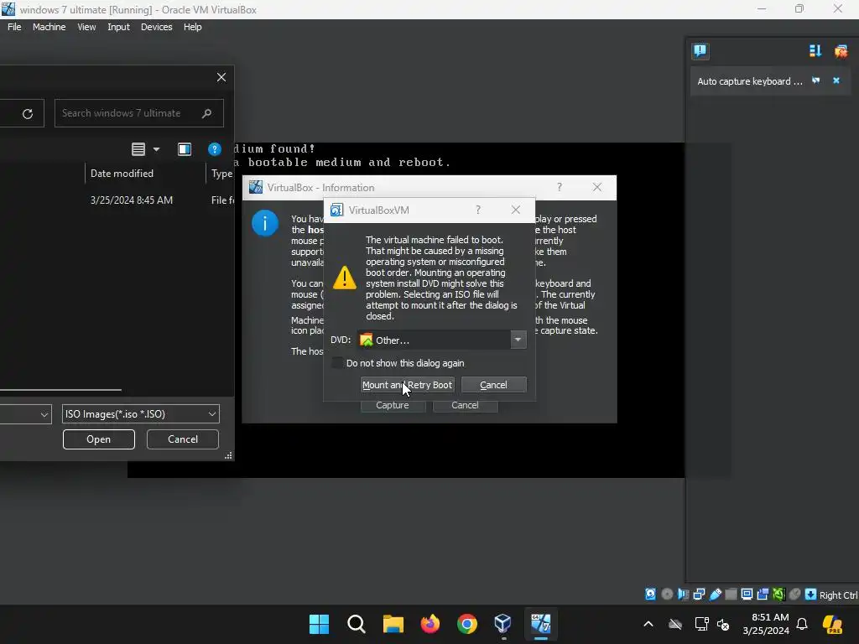The image size is (859, 644).
Task: Open taskbar Search
Action: pos(356,624)
